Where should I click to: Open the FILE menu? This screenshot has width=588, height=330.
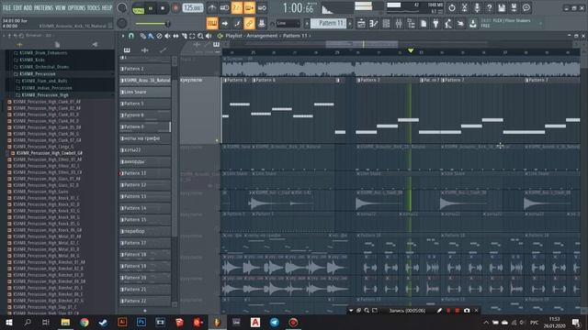click(x=6, y=7)
